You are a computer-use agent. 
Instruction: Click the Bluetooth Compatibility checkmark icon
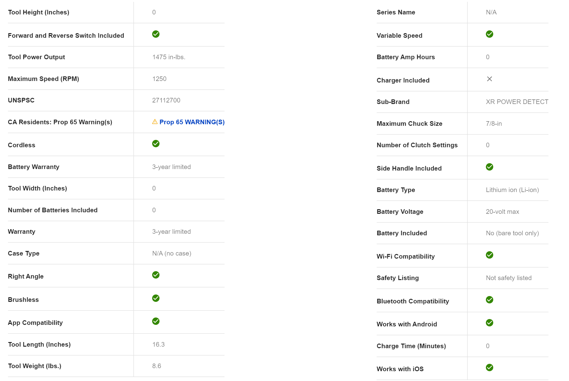tap(490, 300)
